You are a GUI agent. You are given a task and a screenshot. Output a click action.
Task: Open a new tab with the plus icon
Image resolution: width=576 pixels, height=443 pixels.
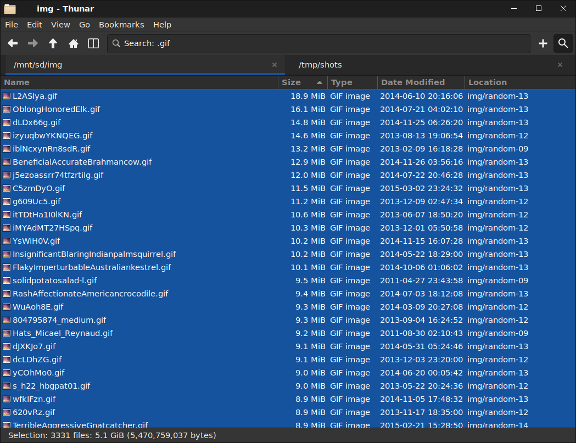click(x=543, y=43)
